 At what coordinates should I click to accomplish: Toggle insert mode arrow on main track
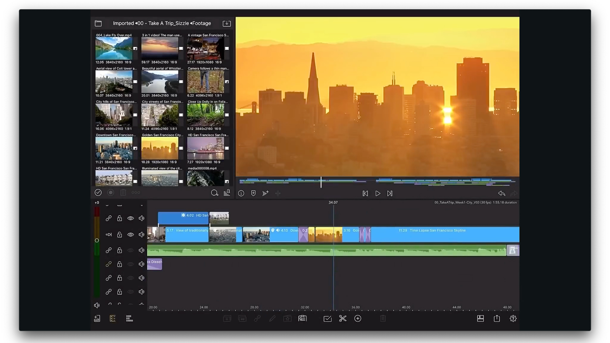[x=109, y=235]
